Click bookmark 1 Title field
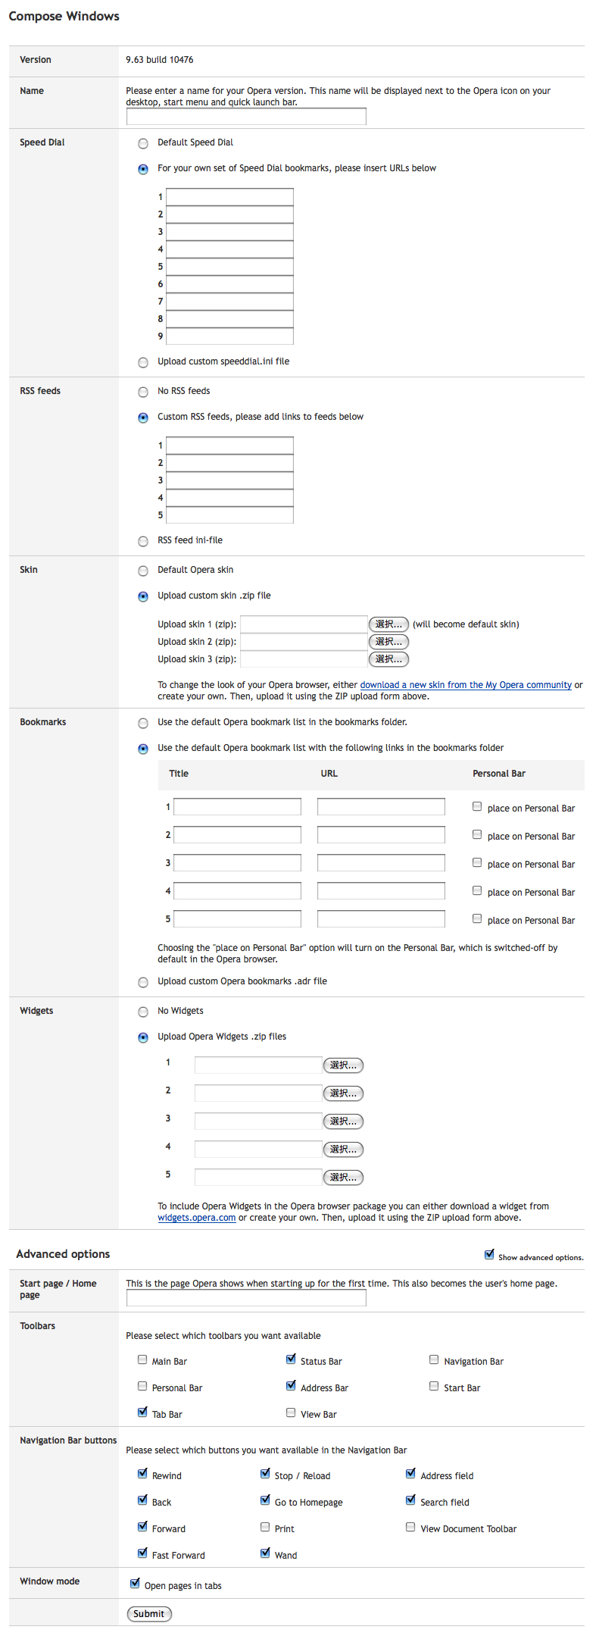This screenshot has width=596, height=1636. pos(237,807)
